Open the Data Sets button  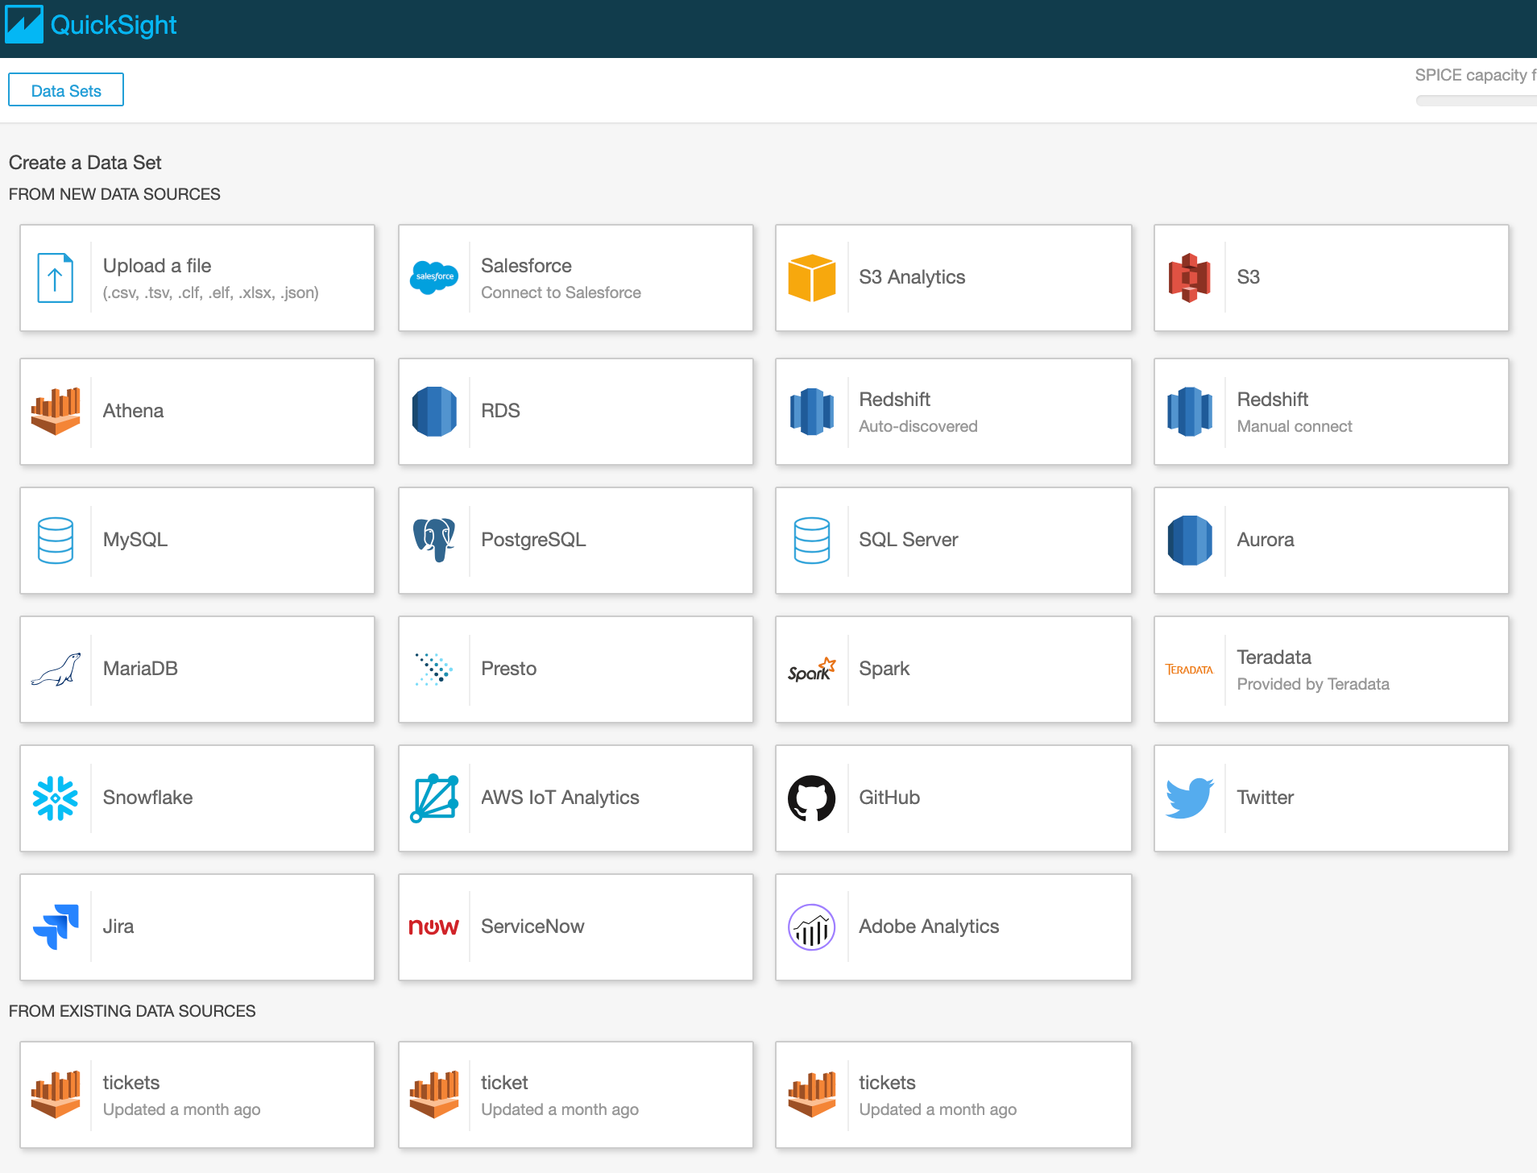click(66, 90)
